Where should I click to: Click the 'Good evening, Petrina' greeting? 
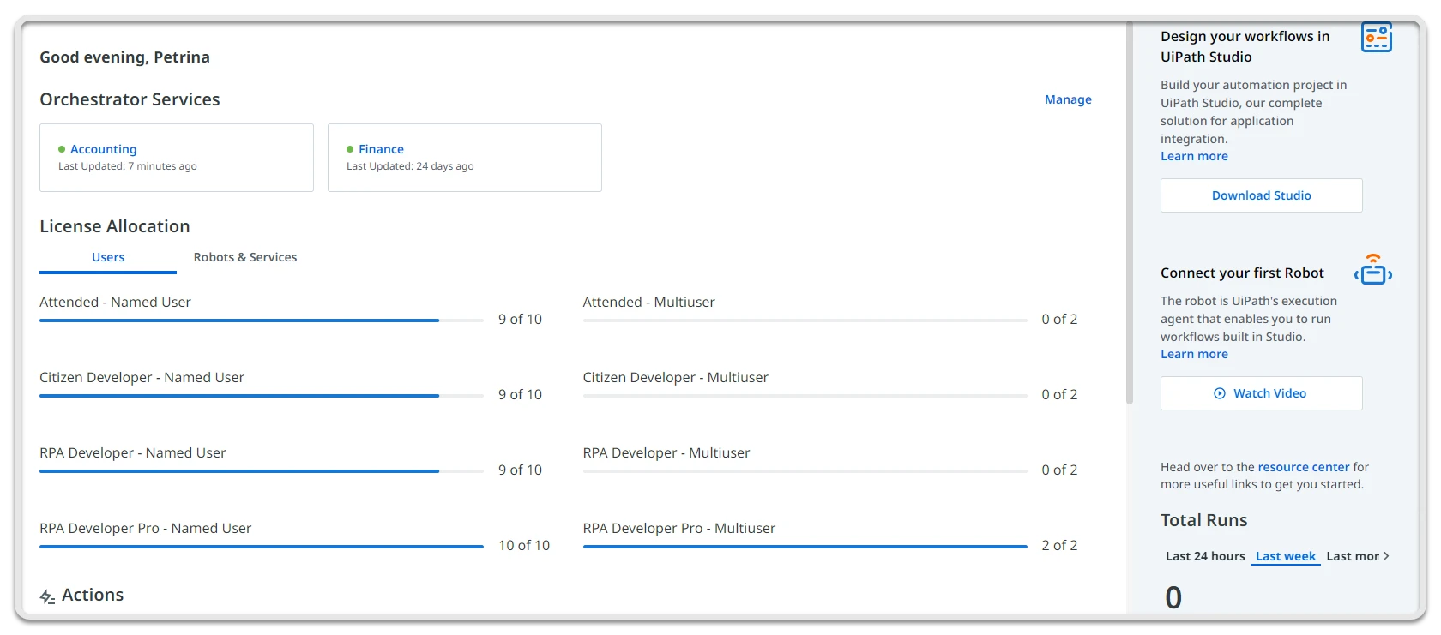point(124,57)
